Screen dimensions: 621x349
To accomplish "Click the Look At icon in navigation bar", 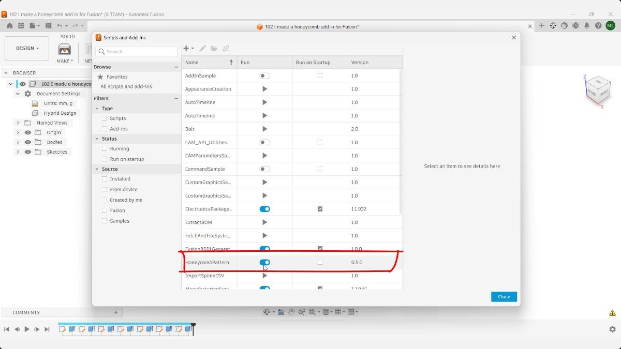I will (x=280, y=312).
